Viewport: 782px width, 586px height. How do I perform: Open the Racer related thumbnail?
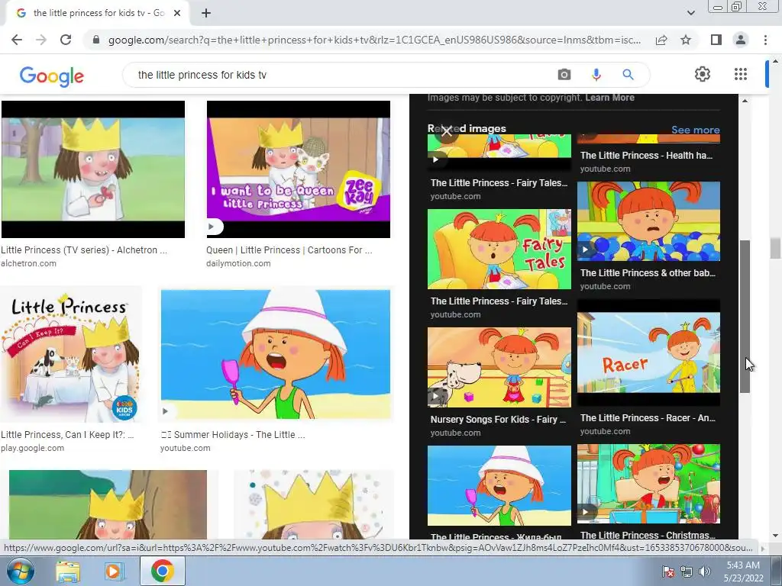tap(648, 353)
